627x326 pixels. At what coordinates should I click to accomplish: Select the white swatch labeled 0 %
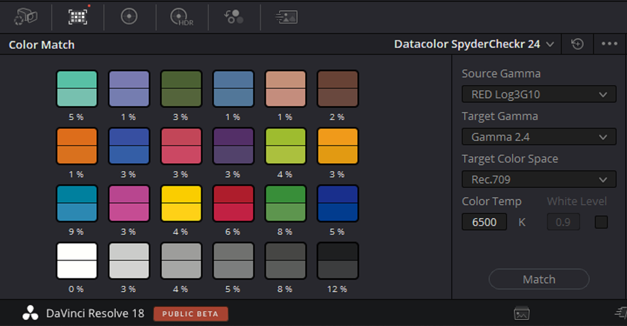[77, 261]
